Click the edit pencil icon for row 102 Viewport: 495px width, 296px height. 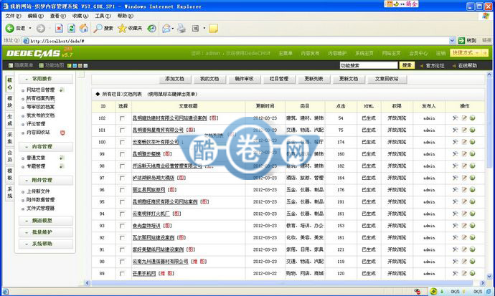click(x=464, y=118)
